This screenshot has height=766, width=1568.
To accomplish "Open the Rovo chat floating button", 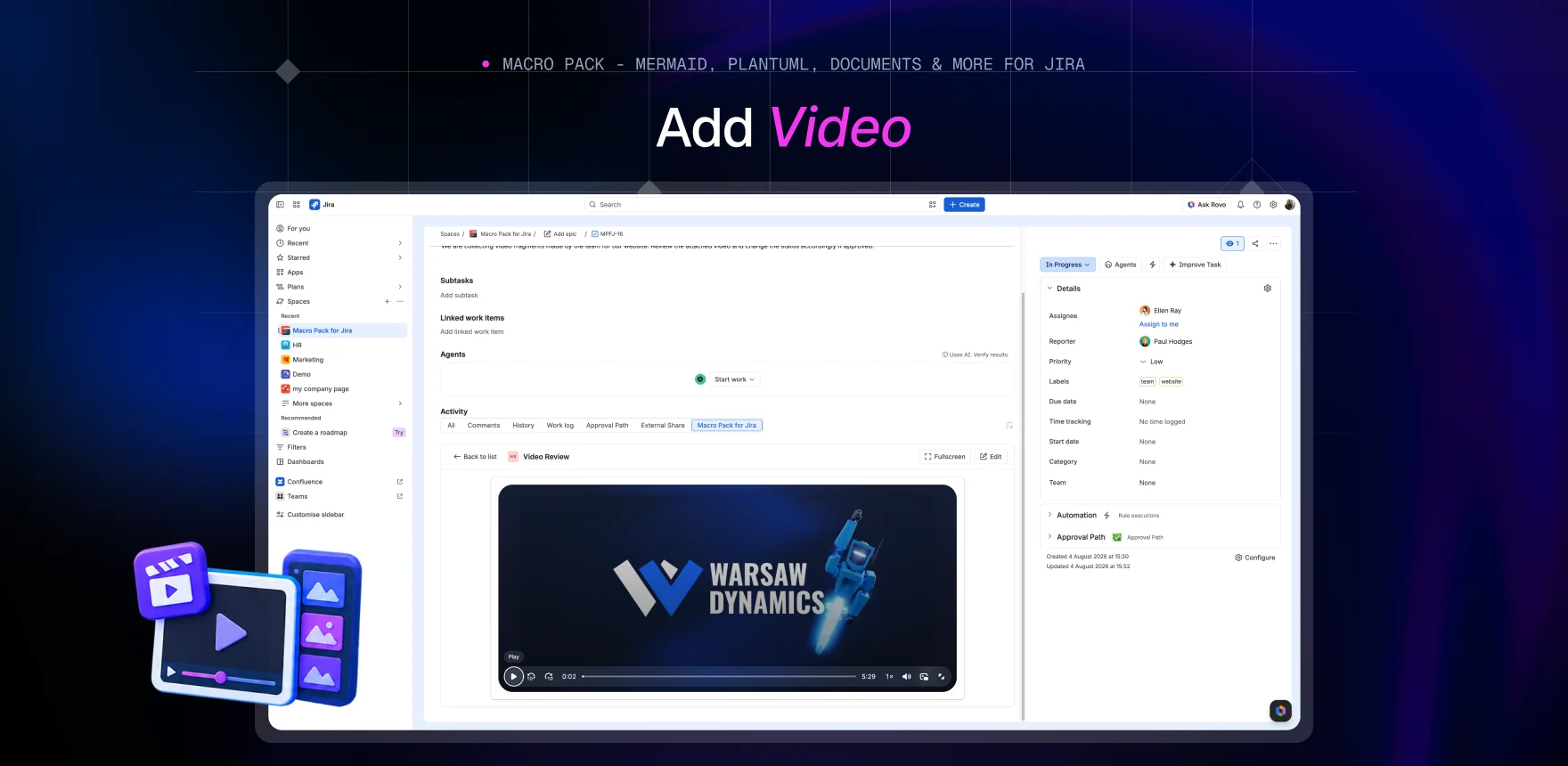I will click(1280, 711).
